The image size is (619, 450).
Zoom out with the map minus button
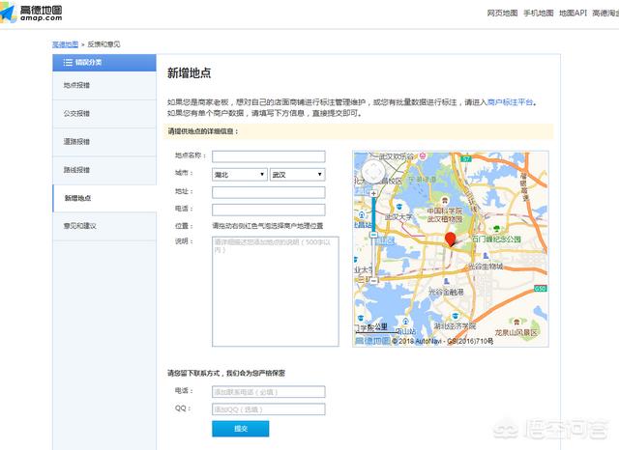373,281
